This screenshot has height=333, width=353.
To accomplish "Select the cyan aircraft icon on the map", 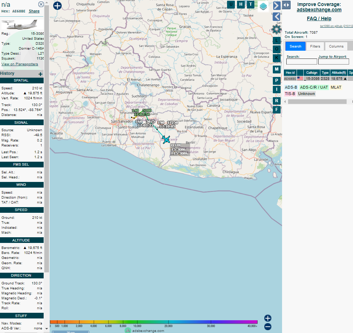I will (x=166, y=139).
